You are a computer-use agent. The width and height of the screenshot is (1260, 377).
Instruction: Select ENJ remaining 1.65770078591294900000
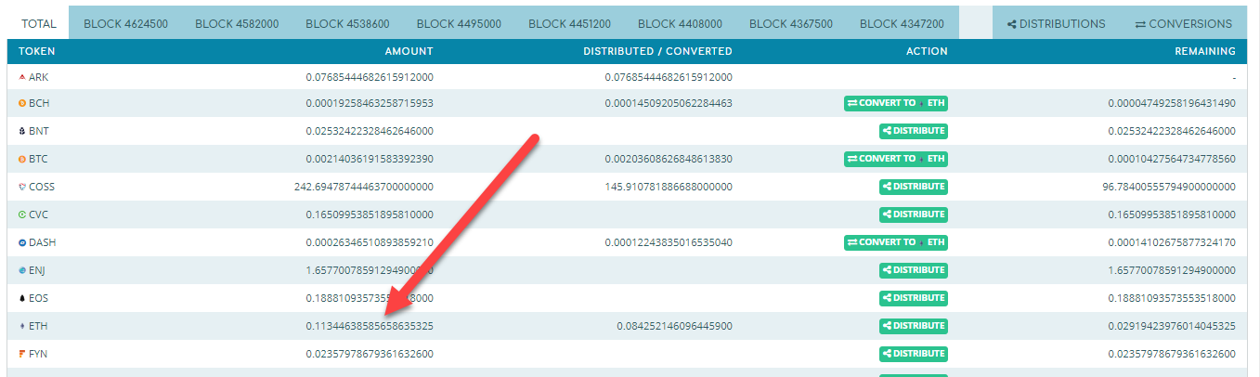coord(1172,271)
